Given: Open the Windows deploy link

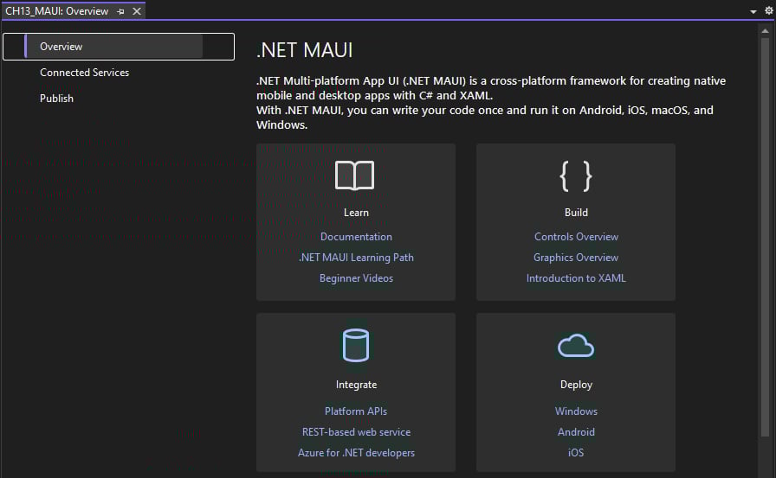Looking at the screenshot, I should (x=576, y=411).
